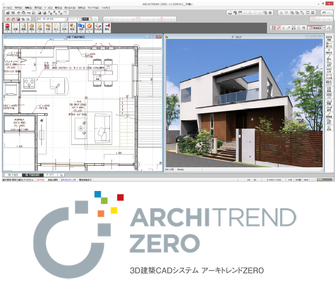Click the ナビ navigation icon in the top toolbar
The height and width of the screenshot is (285, 335).
point(65,13)
